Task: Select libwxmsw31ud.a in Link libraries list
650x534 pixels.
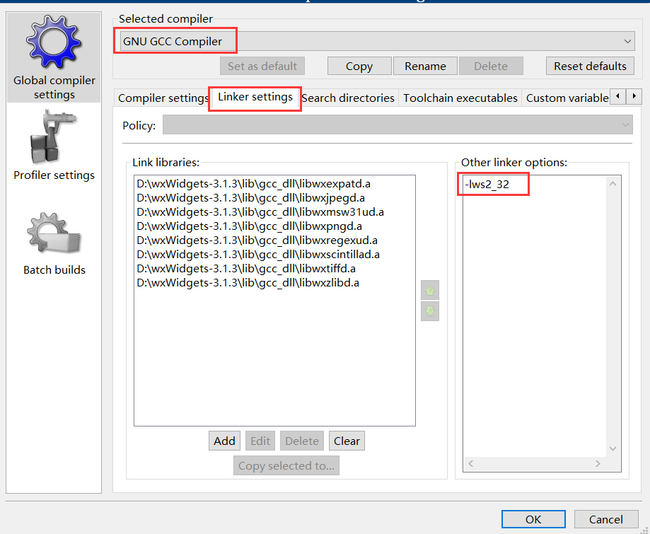Action: (260, 212)
